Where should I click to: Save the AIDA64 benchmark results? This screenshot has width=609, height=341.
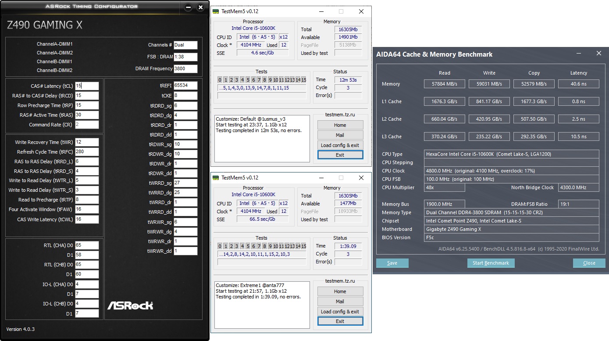pyautogui.click(x=392, y=263)
